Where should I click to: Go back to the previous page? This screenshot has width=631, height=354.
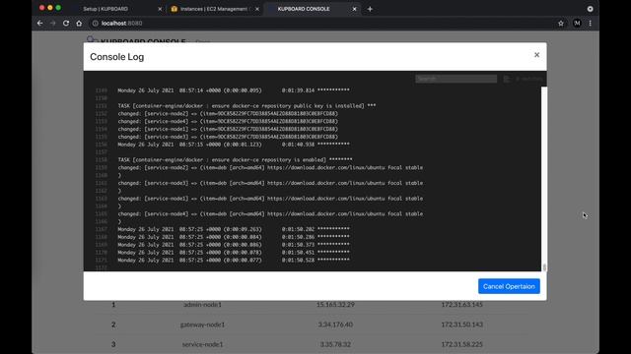(39, 24)
